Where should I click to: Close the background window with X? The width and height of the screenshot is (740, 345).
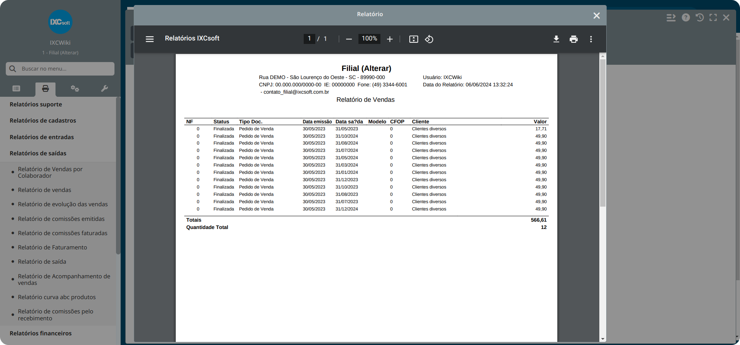click(726, 17)
